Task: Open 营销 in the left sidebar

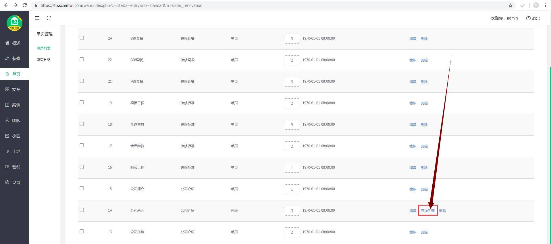Action: tap(14, 167)
